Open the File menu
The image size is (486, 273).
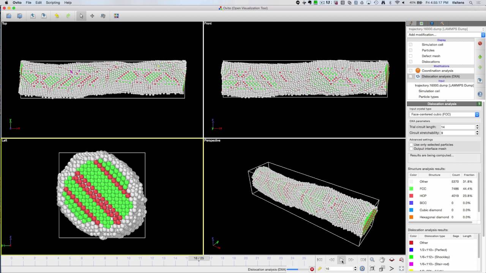(28, 3)
